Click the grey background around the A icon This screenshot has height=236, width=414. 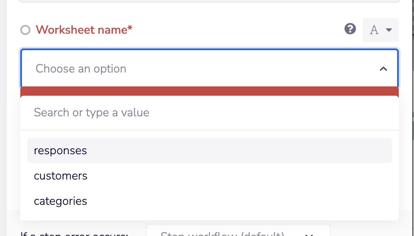(381, 38)
